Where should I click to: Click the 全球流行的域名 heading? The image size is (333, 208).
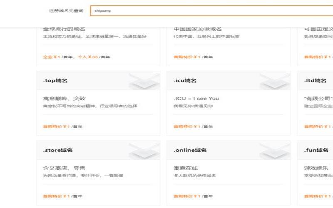tap(64, 29)
